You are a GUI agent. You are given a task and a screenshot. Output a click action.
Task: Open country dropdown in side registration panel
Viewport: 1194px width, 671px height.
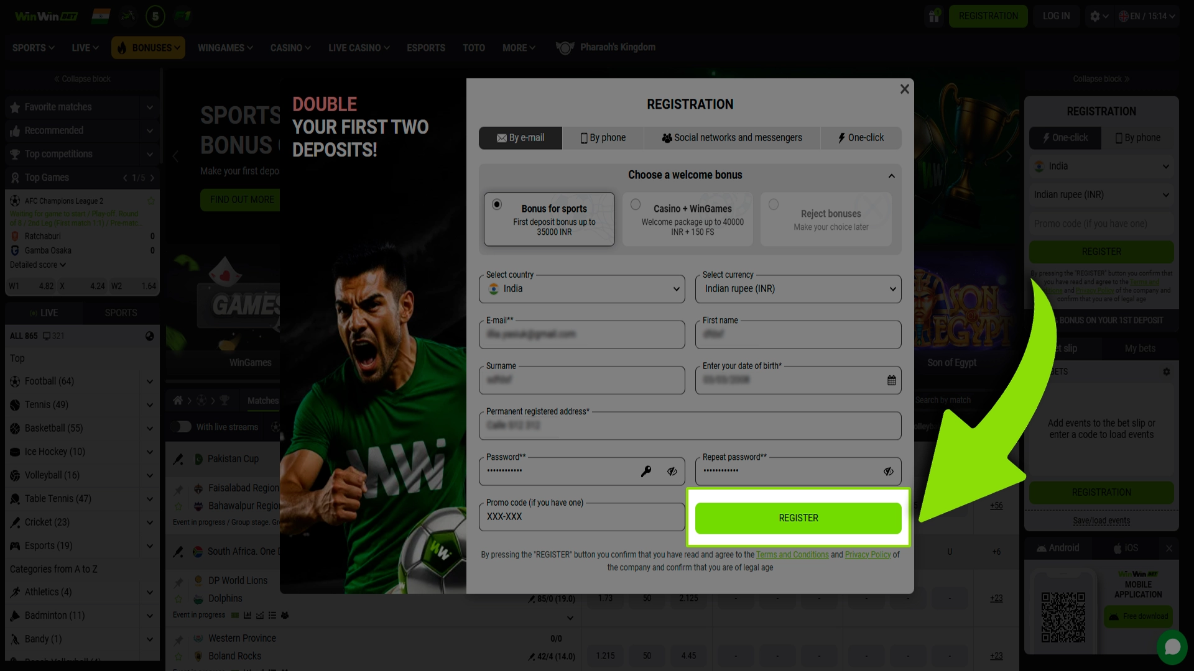[x=1101, y=167]
